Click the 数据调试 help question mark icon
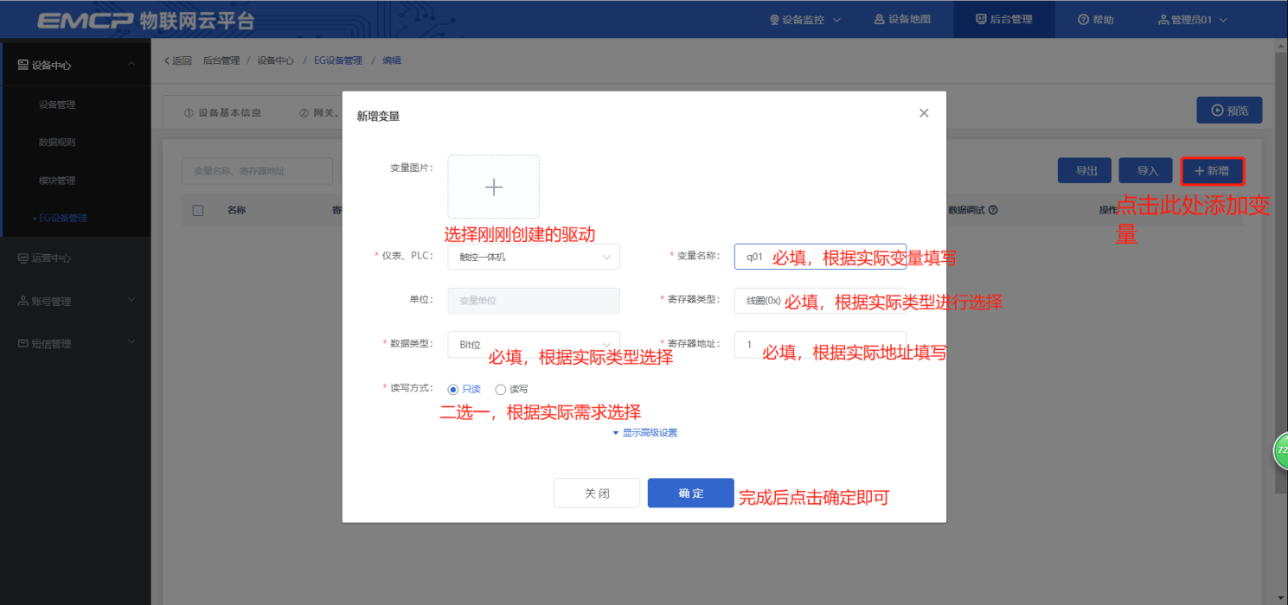The height and width of the screenshot is (605, 1288). (994, 210)
